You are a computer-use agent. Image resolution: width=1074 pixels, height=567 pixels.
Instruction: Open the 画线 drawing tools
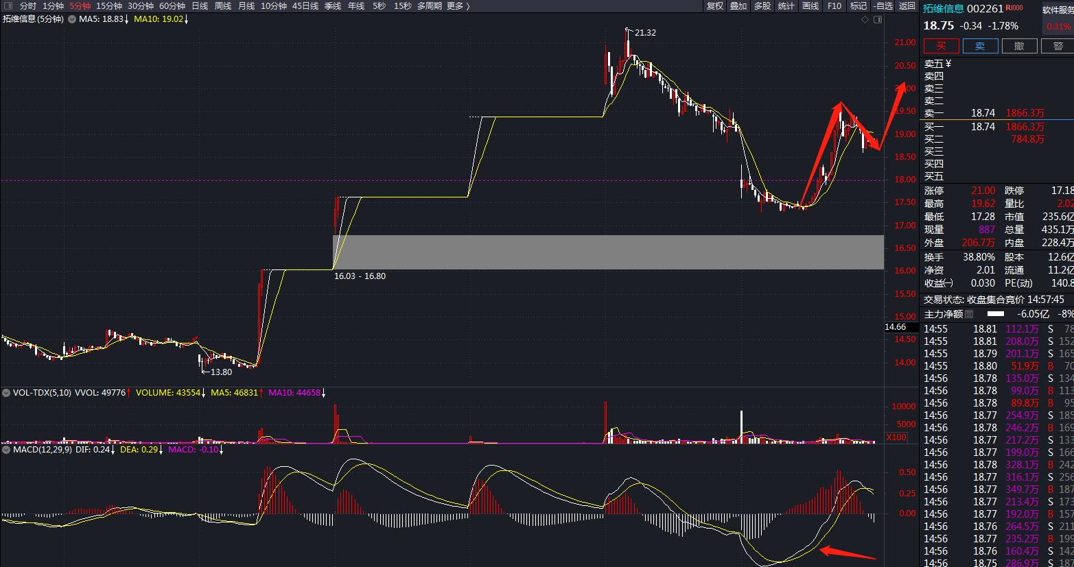[810, 5]
